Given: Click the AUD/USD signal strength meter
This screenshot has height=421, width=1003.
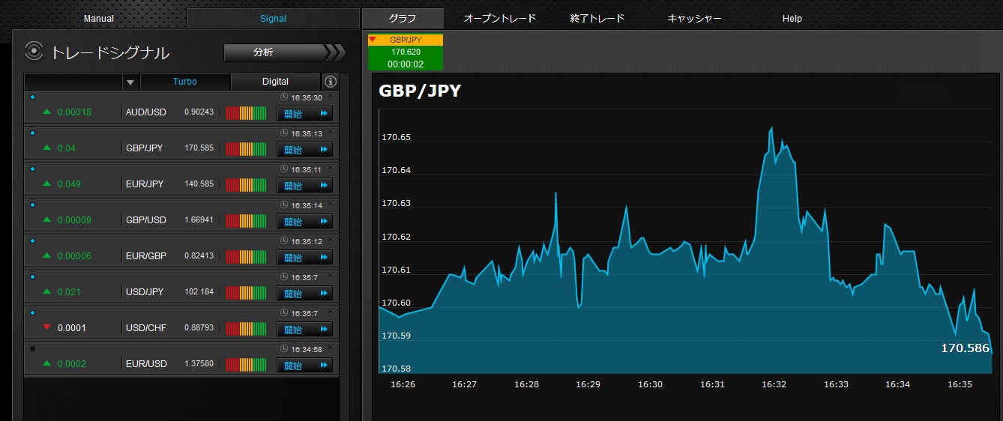Looking at the screenshot, I should (x=246, y=113).
